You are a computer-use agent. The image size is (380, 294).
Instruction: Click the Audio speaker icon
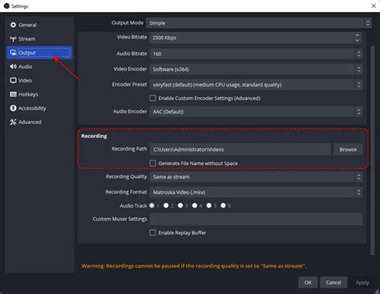tap(13, 66)
